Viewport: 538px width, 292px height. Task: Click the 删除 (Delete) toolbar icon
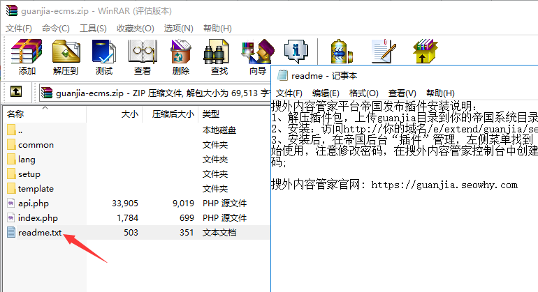(x=180, y=57)
